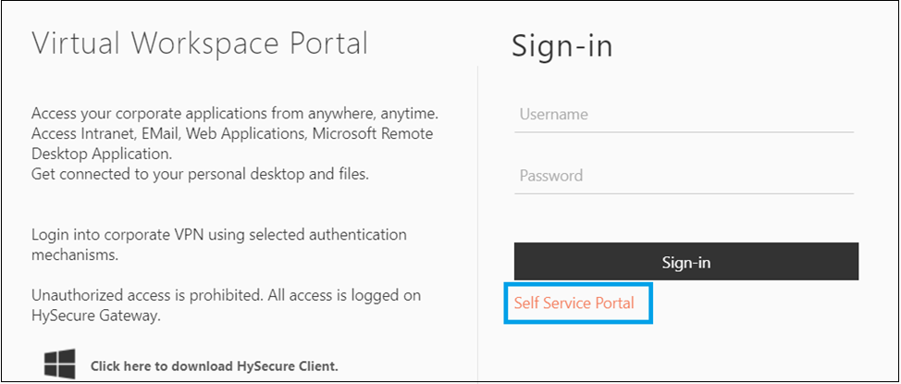This screenshot has height=384, width=901.
Task: Click the 'Access Intranet, EMail, Web Applications' line
Action: (x=232, y=133)
